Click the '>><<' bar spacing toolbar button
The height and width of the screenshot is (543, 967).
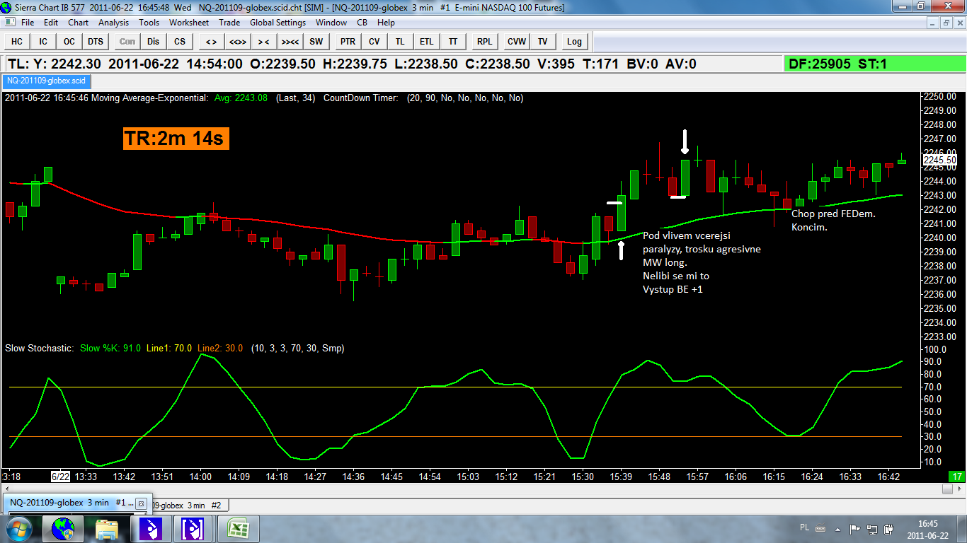pyautogui.click(x=290, y=42)
